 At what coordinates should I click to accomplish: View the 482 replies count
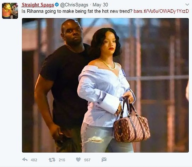[x=34, y=160]
